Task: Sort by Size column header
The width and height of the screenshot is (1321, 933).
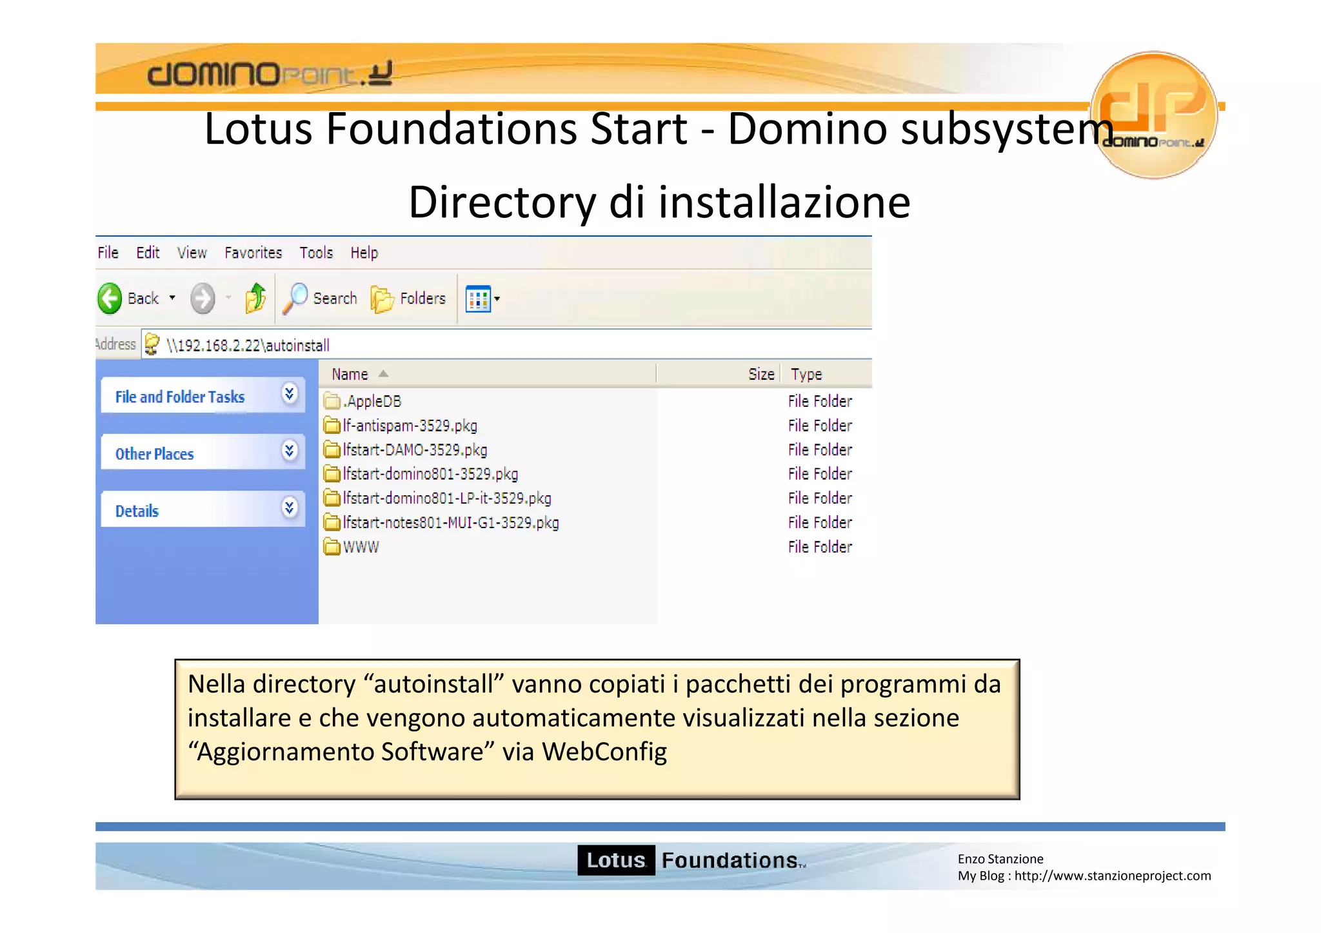Action: 719,374
